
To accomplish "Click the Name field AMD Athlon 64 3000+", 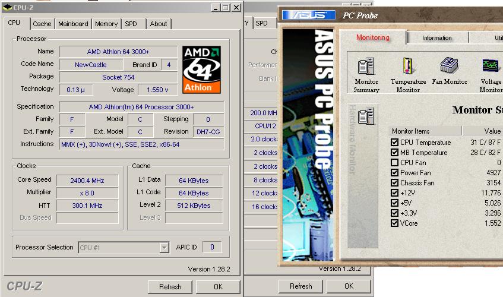I will [118, 52].
